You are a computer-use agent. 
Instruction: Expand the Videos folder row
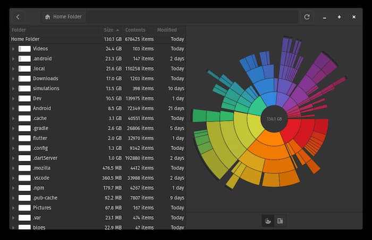tap(13, 49)
